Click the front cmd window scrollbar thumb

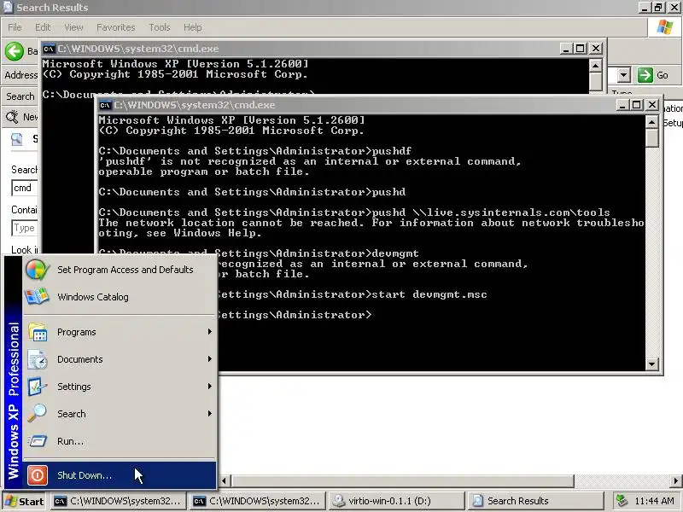click(651, 138)
